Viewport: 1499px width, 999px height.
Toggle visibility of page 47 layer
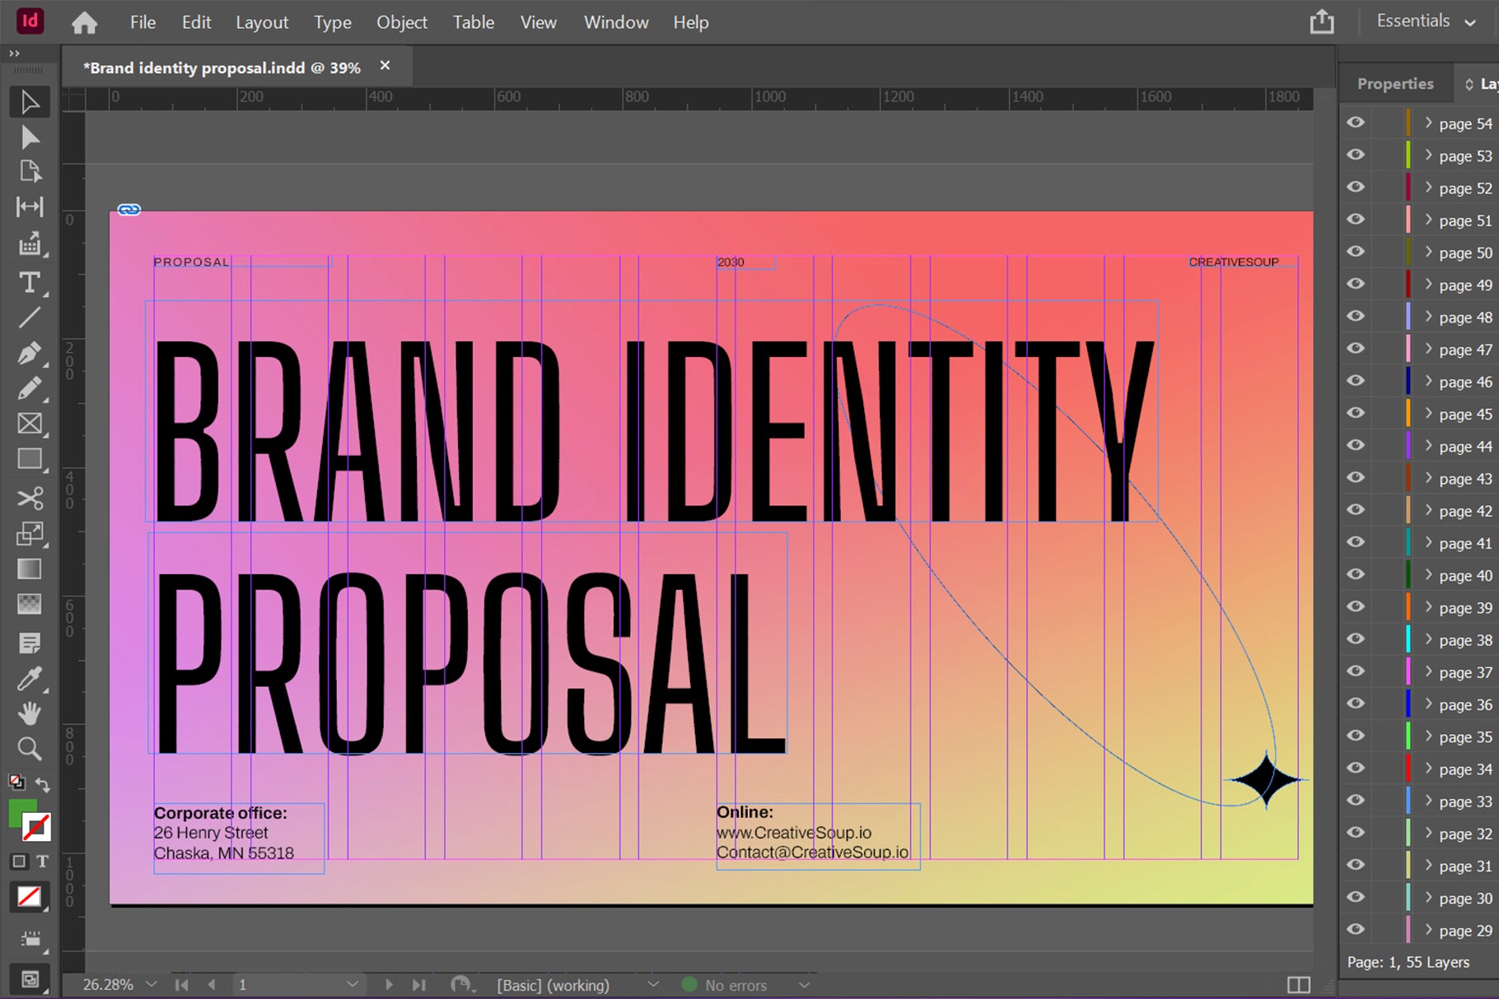point(1356,349)
